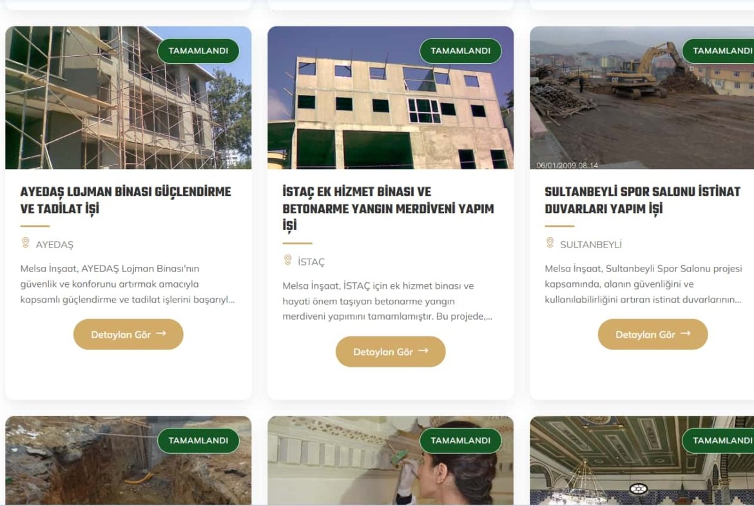Click the TAMAMLANDI badge on the İSTAÇ building photo
The width and height of the screenshot is (754, 506).
461,51
